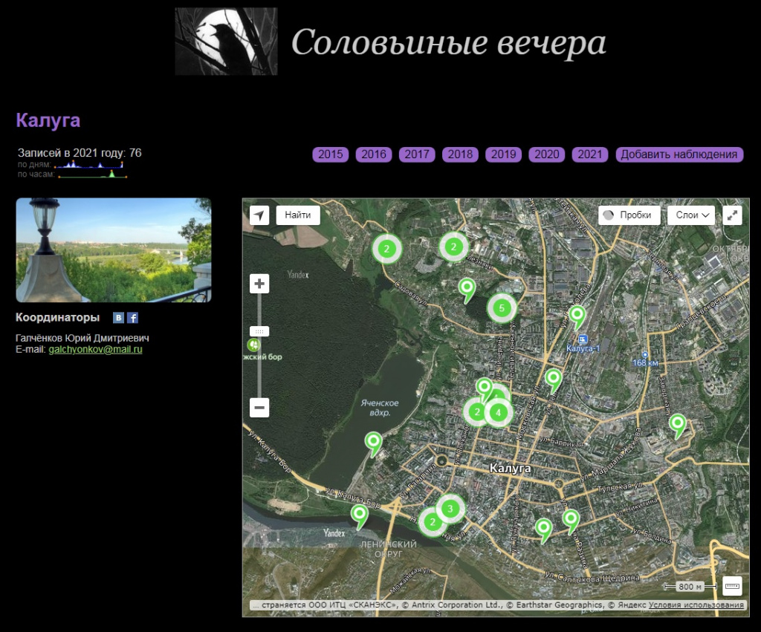Click the Найти search field on the map
This screenshot has width=761, height=632.
[297, 215]
